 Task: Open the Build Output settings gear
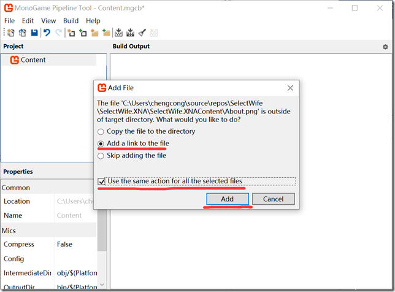[x=385, y=47]
